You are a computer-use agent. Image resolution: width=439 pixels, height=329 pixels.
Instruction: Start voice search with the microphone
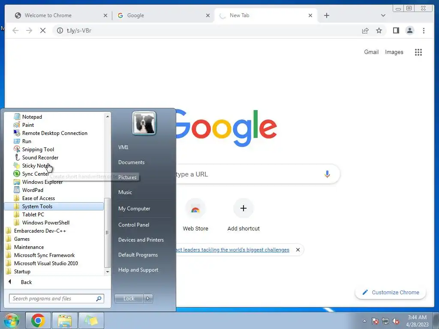coord(327,174)
